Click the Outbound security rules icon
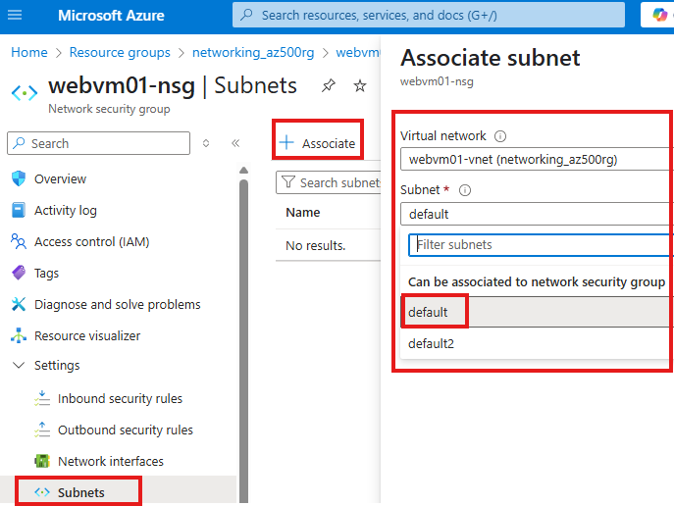This screenshot has height=506, width=674. [x=42, y=430]
